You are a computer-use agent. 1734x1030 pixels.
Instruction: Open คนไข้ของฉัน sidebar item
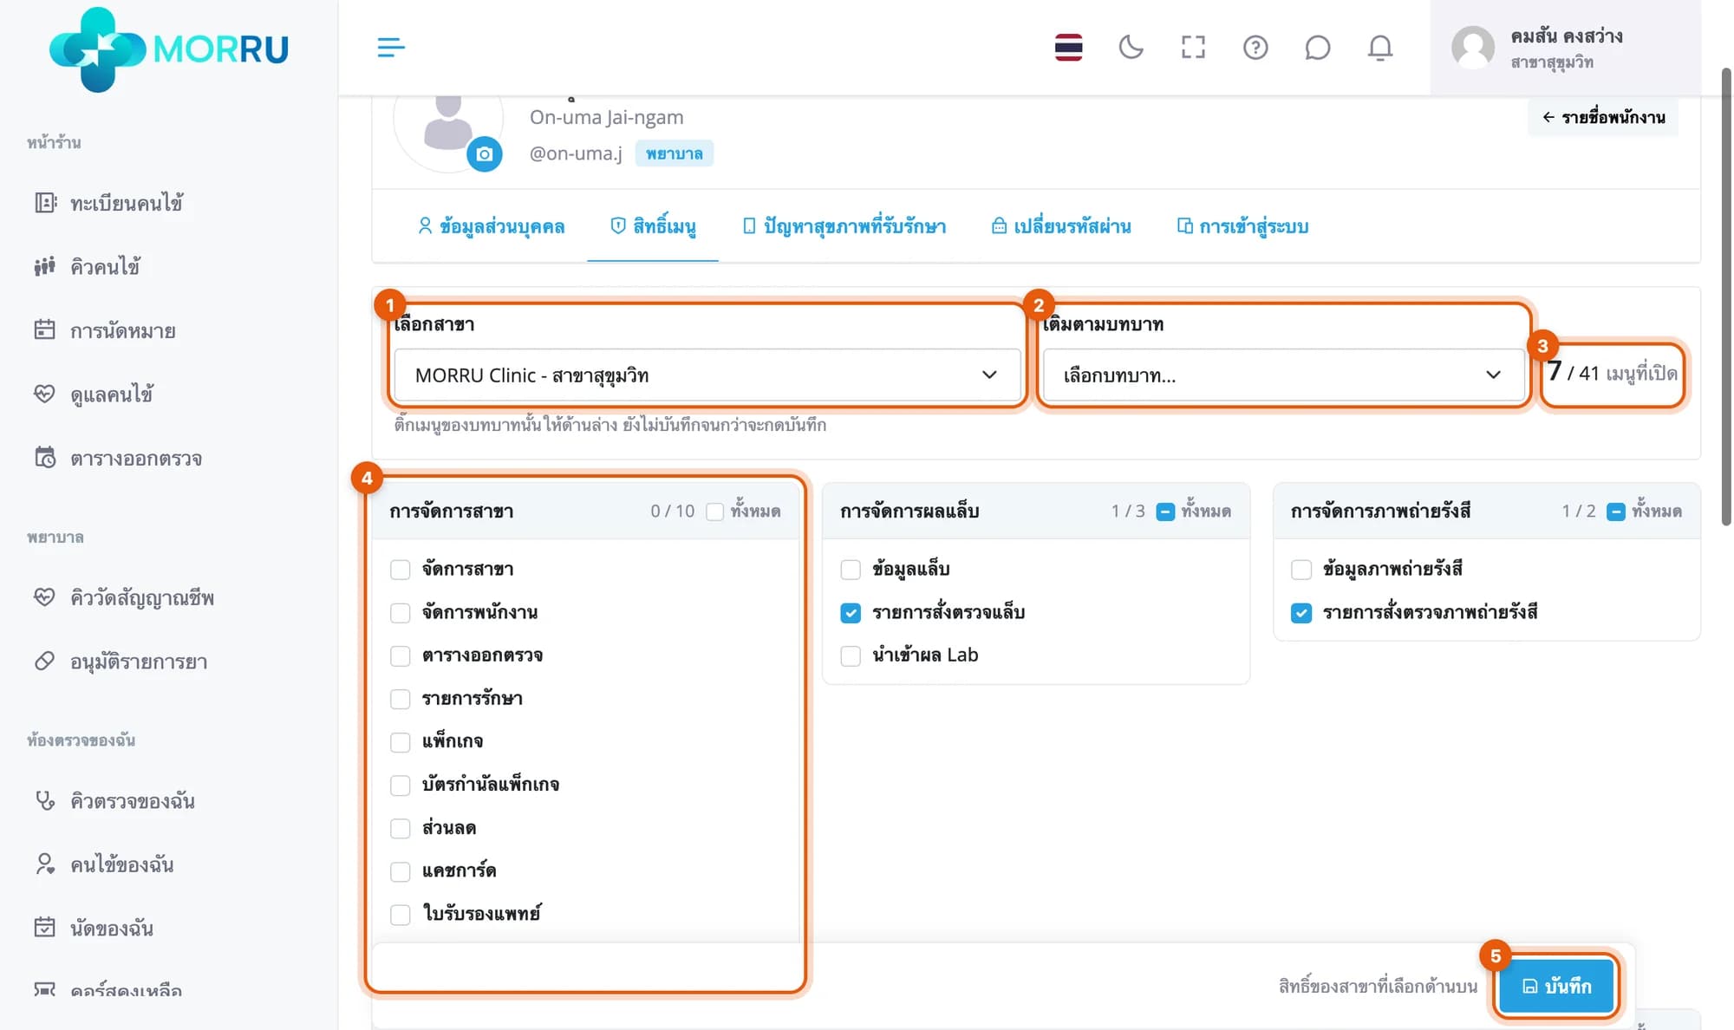pos(104,864)
